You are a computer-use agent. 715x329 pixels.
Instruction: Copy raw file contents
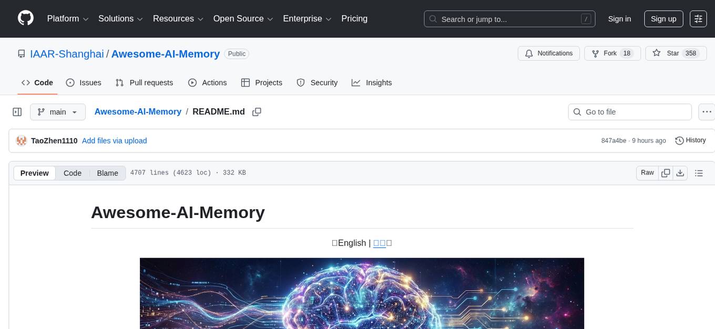(666, 172)
